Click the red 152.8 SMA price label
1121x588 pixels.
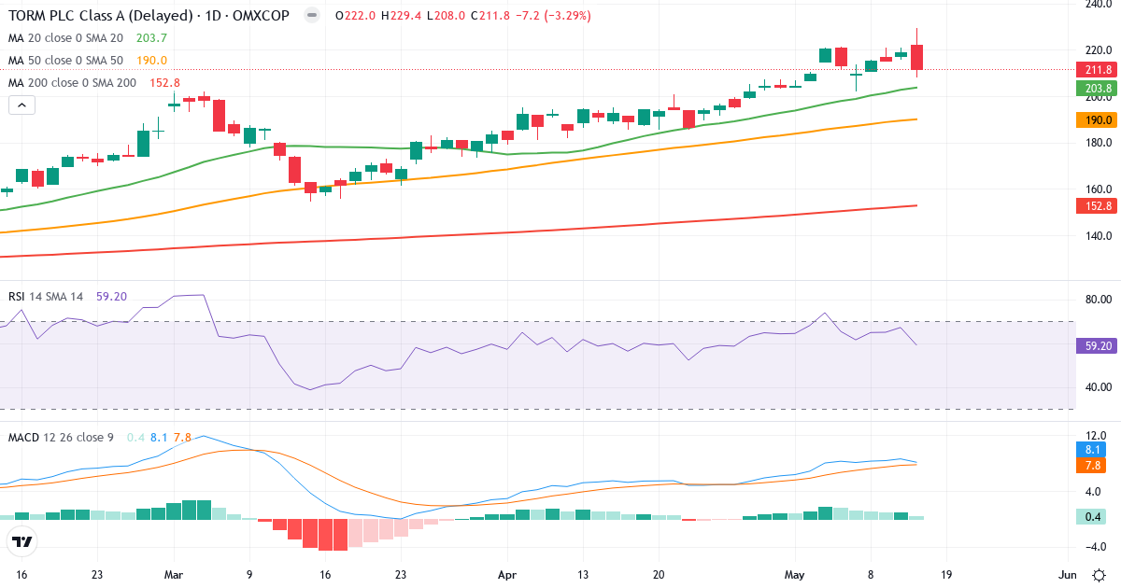click(1098, 205)
